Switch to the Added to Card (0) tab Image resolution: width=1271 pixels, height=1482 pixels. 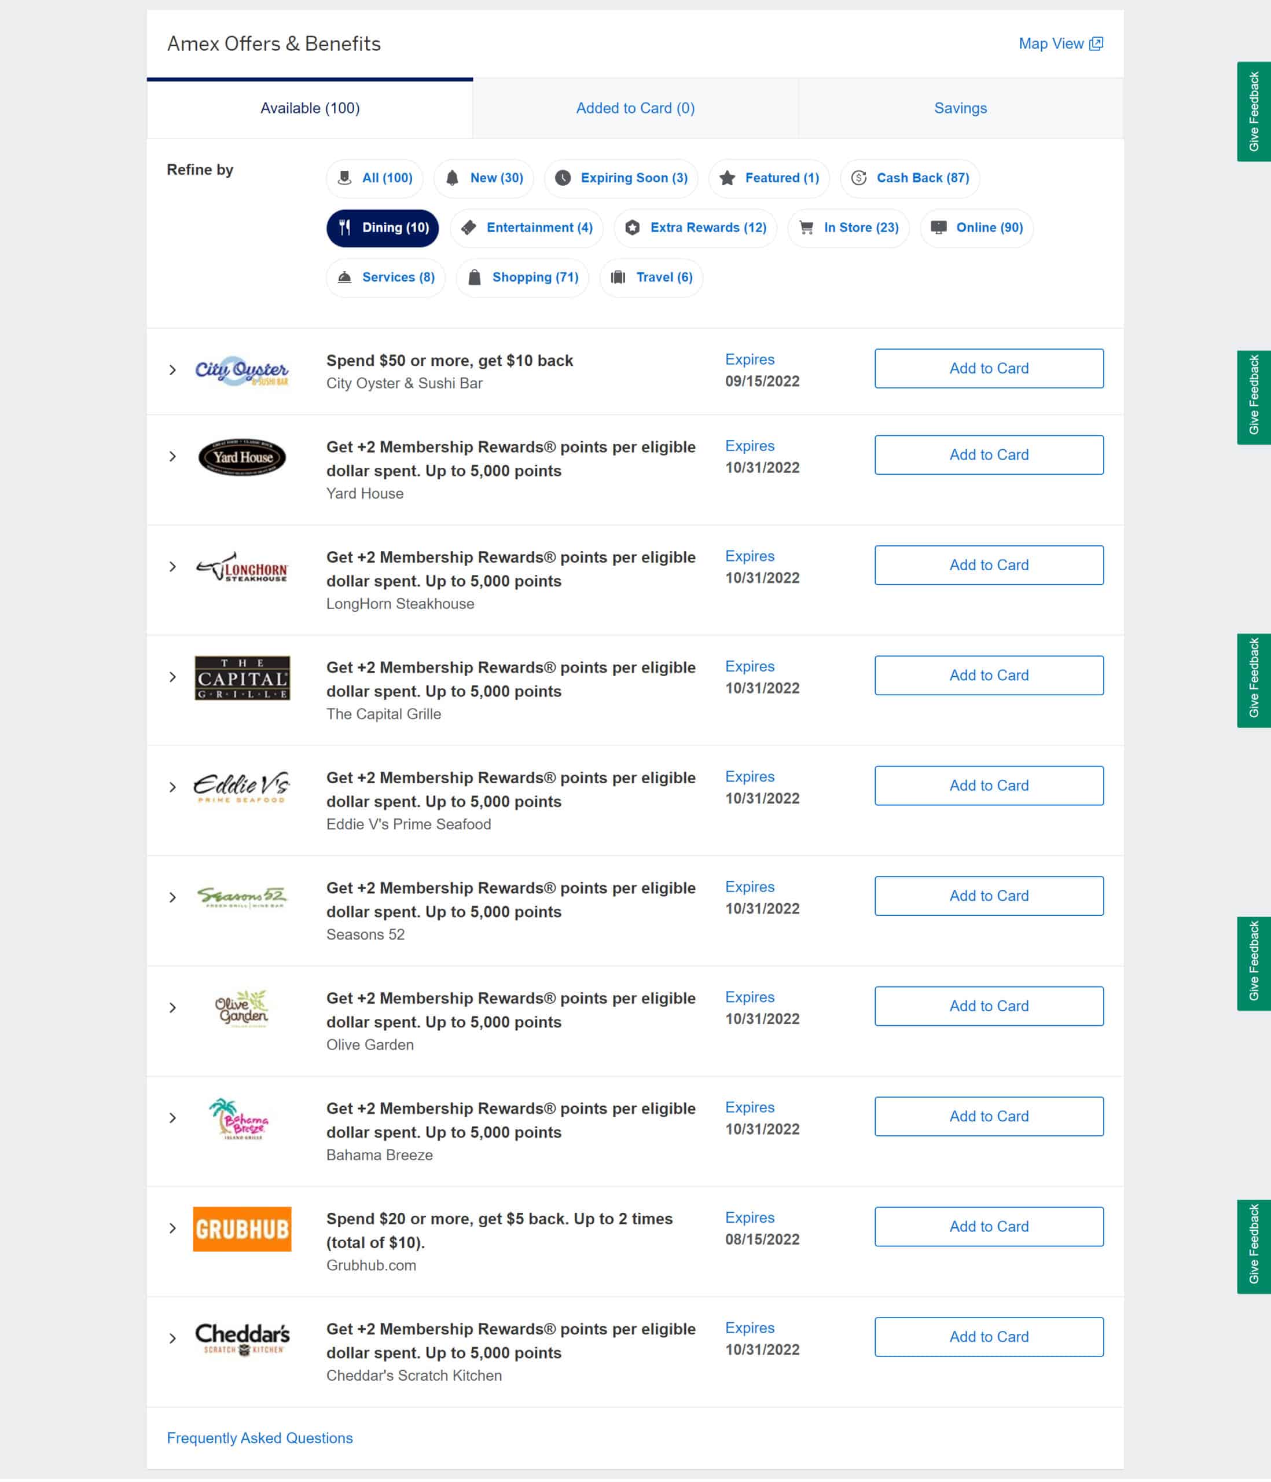coord(635,109)
